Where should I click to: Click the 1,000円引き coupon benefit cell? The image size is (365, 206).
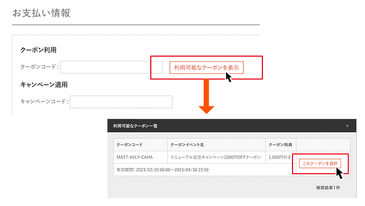pyautogui.click(x=281, y=157)
